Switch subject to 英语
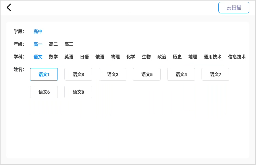 (69, 57)
